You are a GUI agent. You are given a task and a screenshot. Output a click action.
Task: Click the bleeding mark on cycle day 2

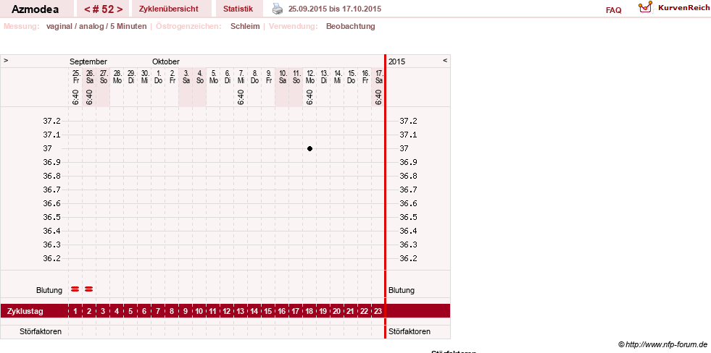pos(89,289)
